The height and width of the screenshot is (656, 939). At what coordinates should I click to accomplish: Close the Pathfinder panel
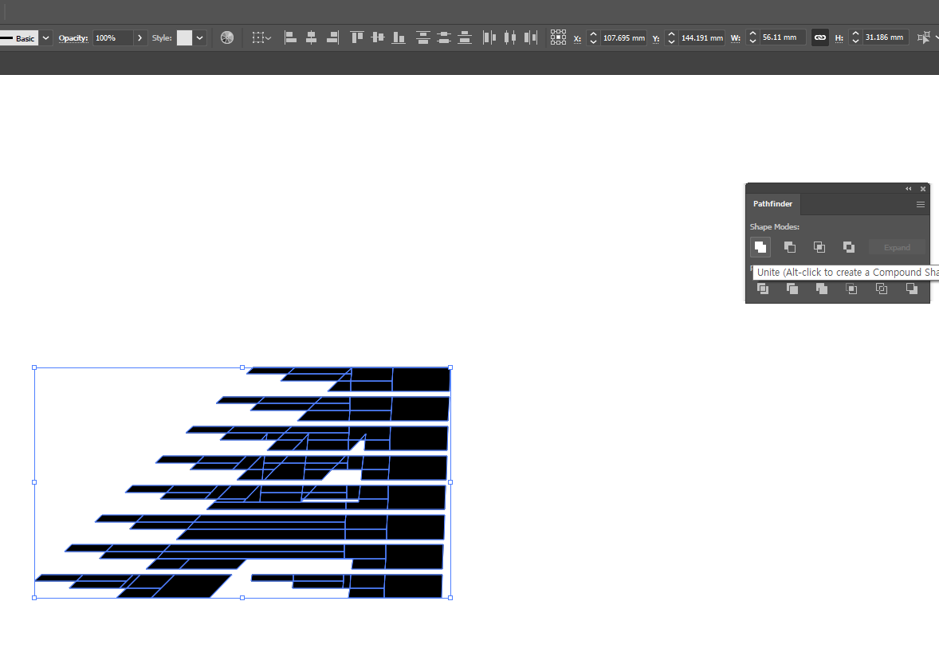[923, 189]
